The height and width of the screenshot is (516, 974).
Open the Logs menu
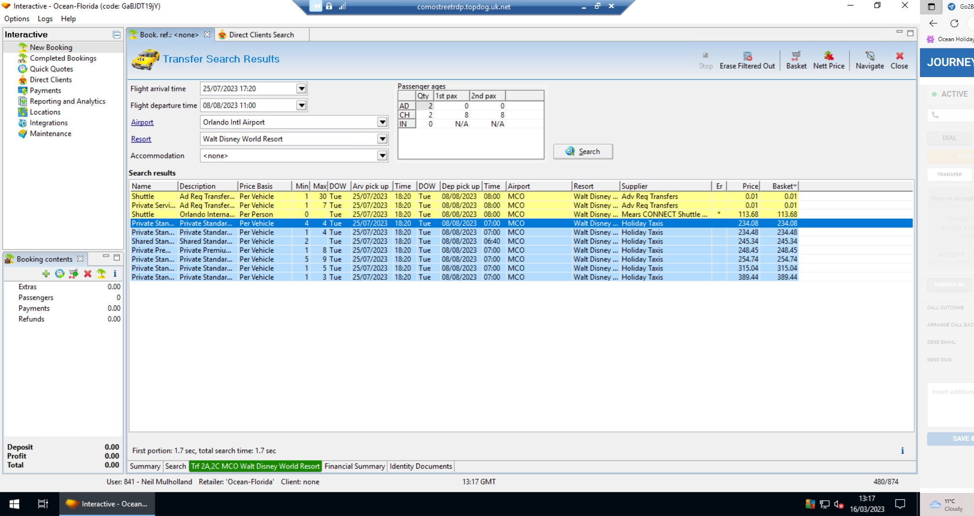pos(45,19)
